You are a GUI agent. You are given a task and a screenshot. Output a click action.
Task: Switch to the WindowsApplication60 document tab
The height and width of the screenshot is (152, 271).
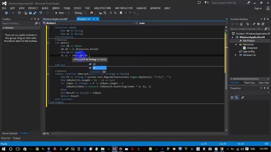point(55,19)
